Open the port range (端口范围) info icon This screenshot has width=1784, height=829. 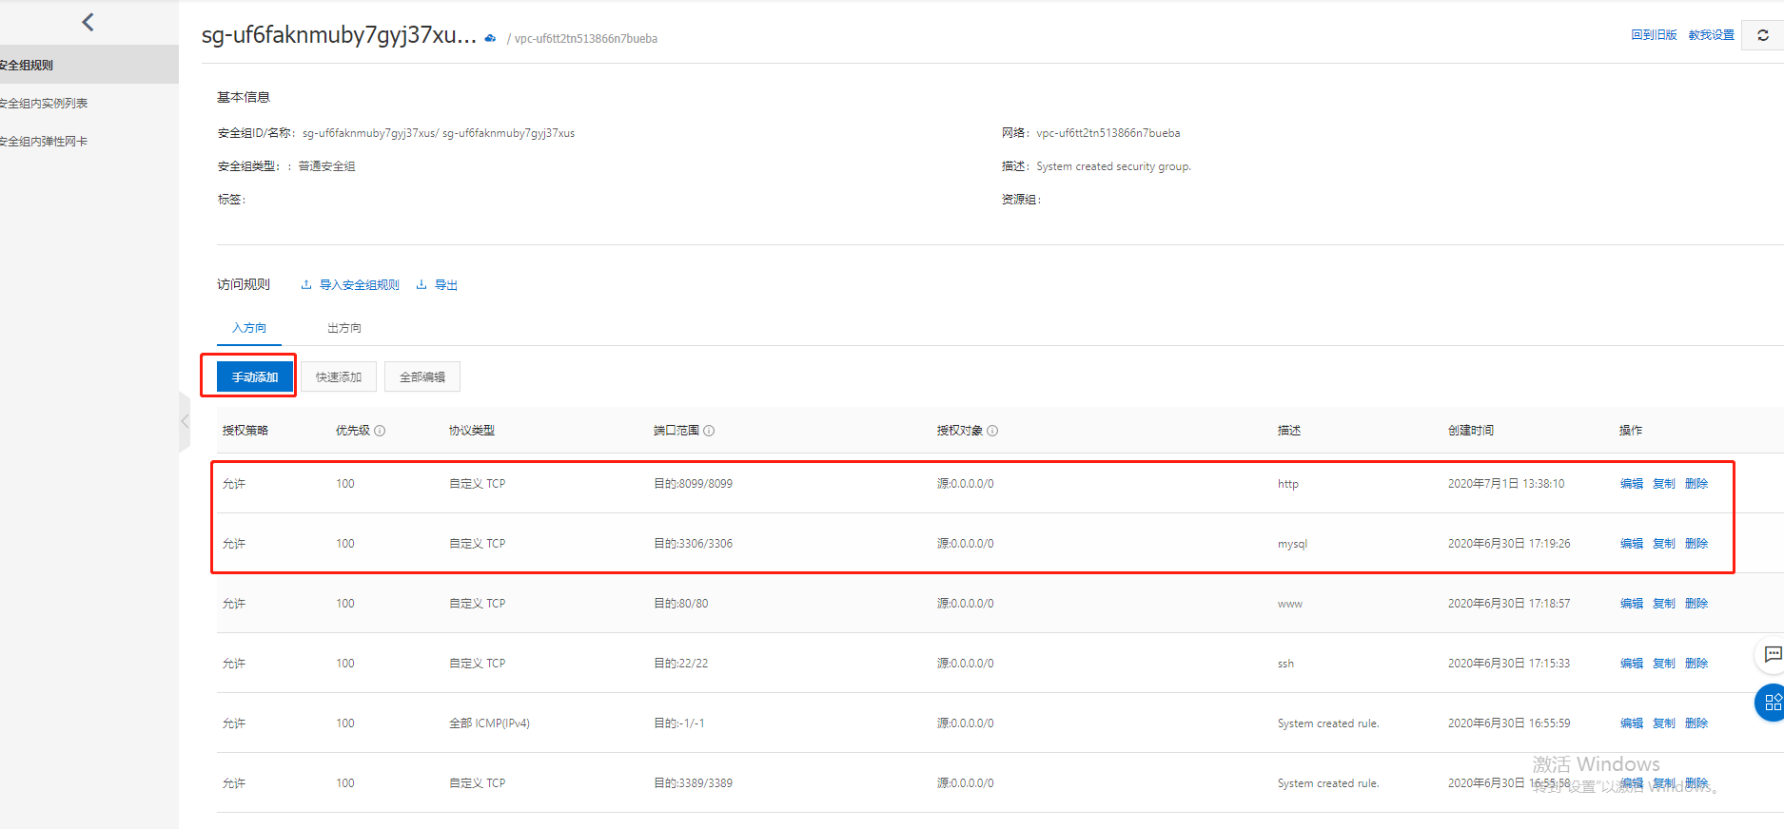(709, 431)
